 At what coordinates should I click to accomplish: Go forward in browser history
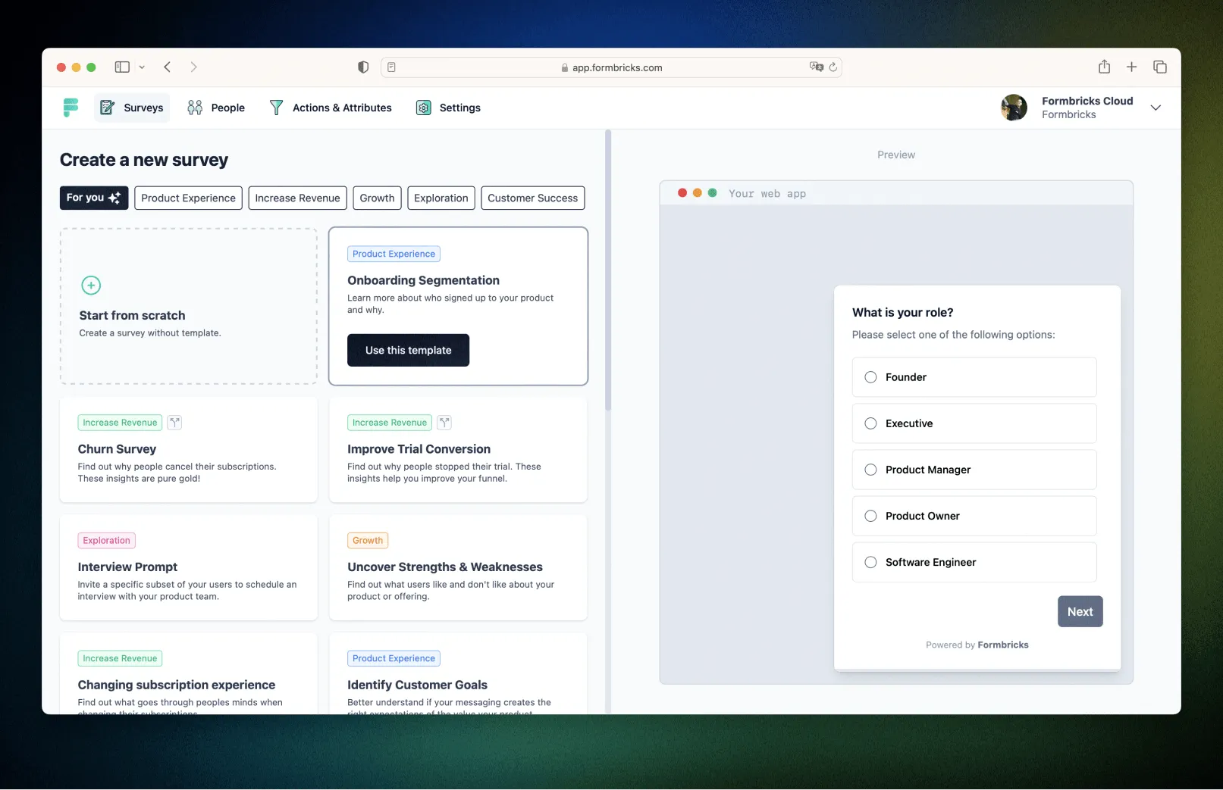coord(194,67)
